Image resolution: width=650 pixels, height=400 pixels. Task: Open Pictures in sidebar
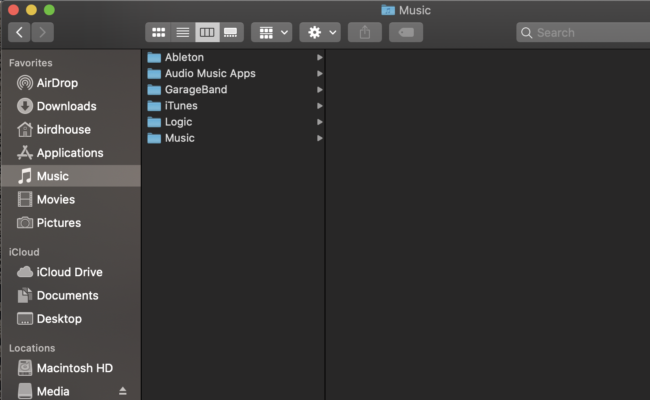(71, 223)
